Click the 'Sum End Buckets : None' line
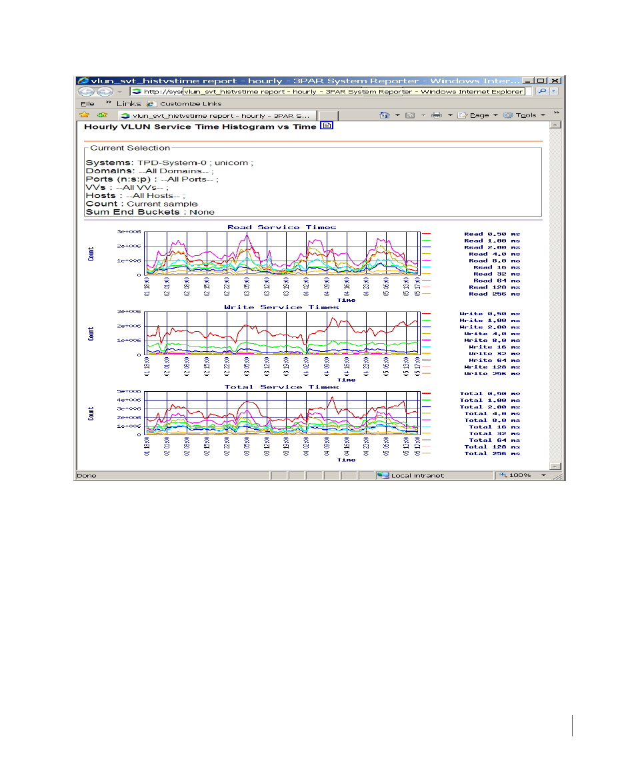The height and width of the screenshot is (763, 636). [x=150, y=212]
